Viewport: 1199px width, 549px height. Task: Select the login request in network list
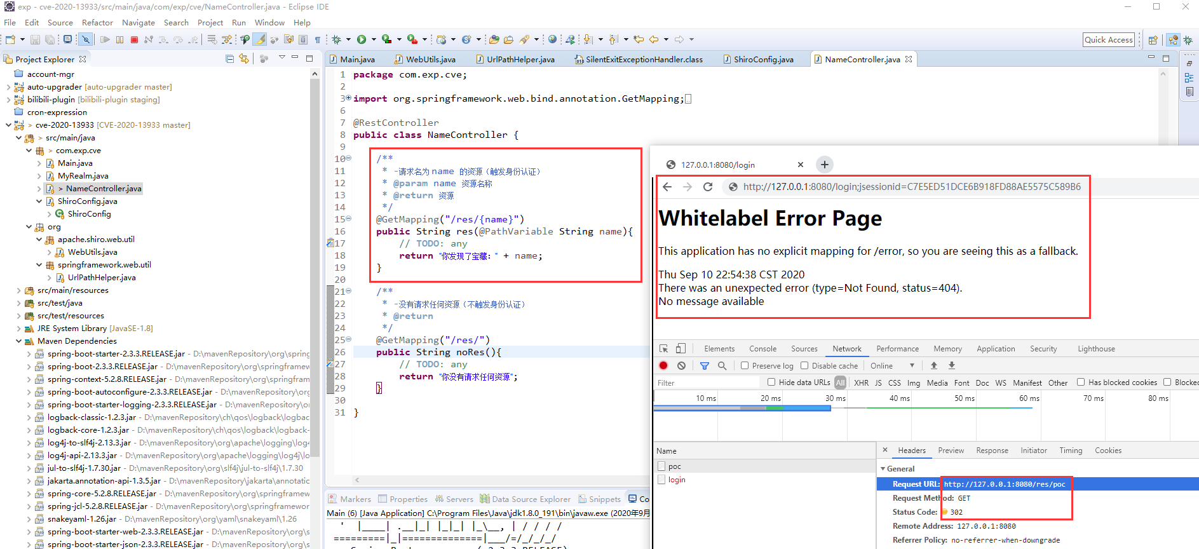pos(677,480)
